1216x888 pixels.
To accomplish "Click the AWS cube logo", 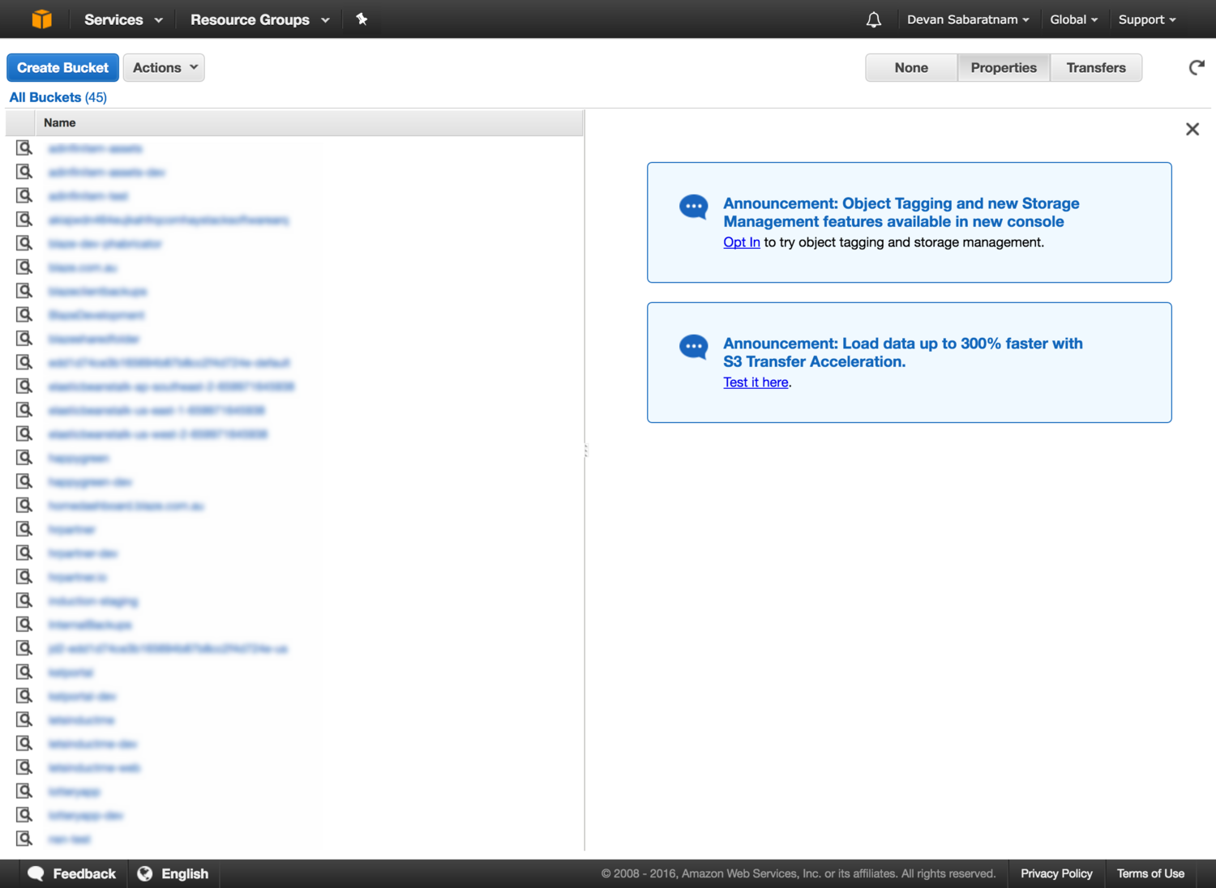I will coord(41,19).
